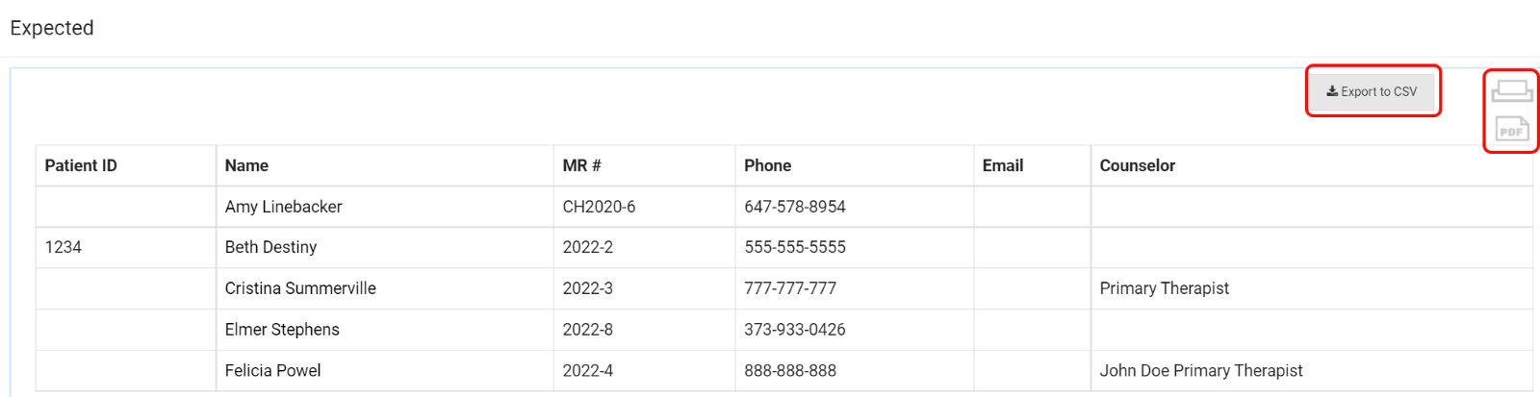1540x397 pixels.
Task: Click the Name column header
Action: pos(246,165)
